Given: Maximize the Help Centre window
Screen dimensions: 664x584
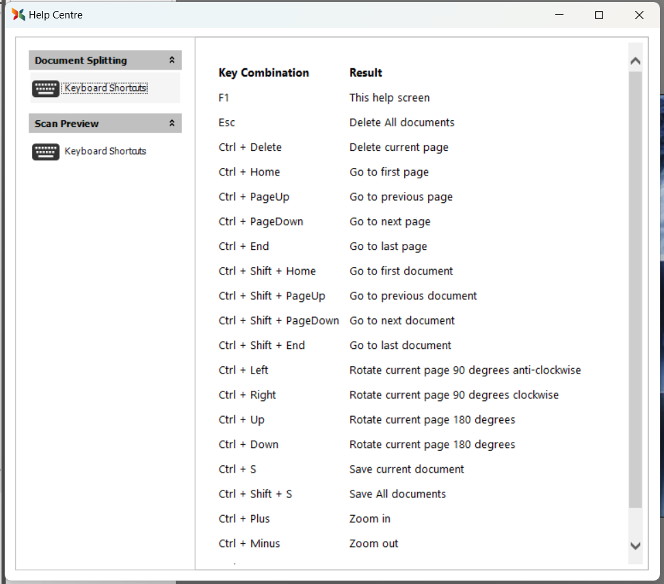Looking at the screenshot, I should click(599, 15).
